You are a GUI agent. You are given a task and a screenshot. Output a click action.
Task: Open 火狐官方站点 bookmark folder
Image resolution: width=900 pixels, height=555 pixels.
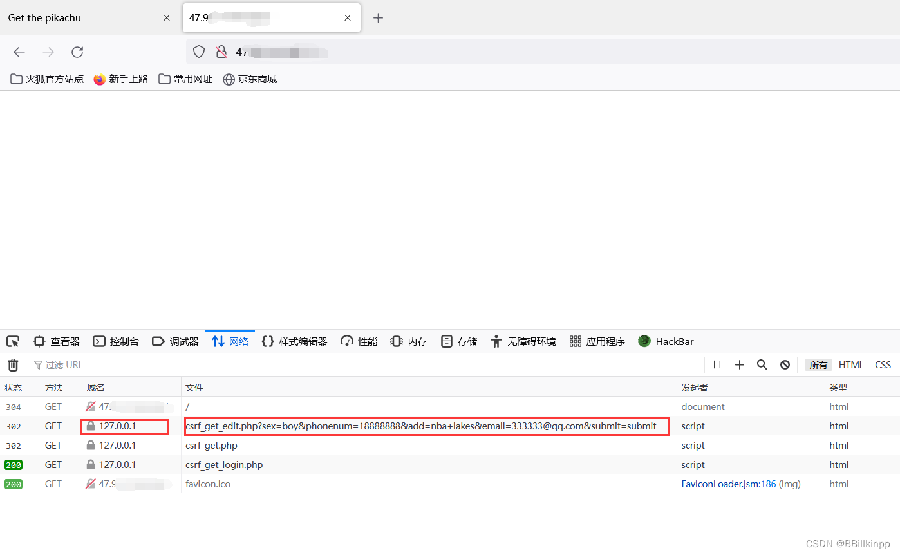point(47,79)
